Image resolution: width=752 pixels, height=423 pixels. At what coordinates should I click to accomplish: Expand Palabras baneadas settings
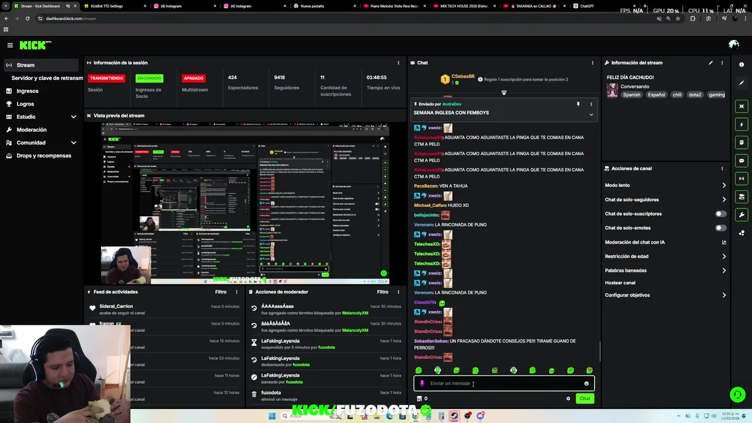[x=666, y=270]
